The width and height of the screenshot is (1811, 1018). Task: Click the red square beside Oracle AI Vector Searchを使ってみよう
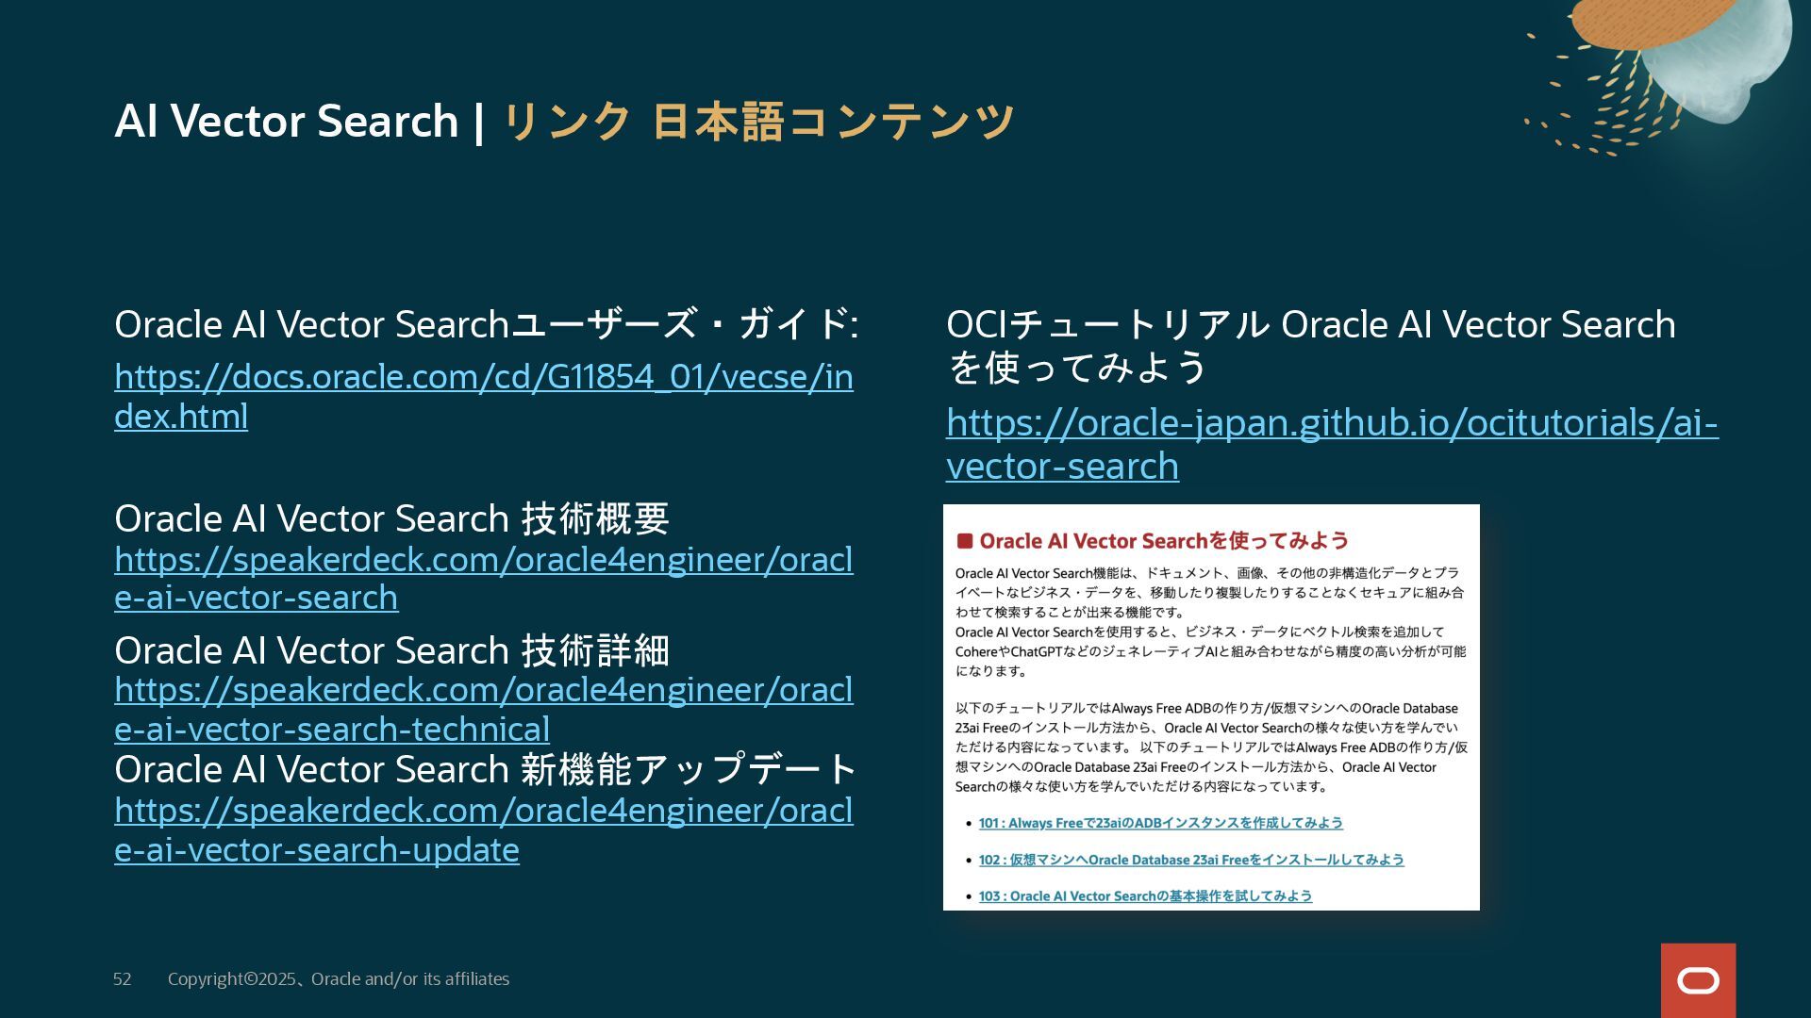[965, 541]
